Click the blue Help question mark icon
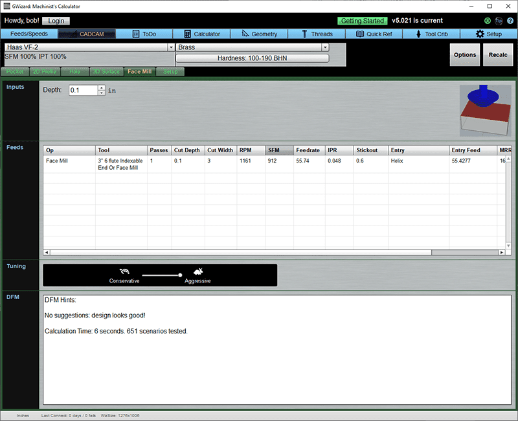This screenshot has width=518, height=421. coord(510,21)
